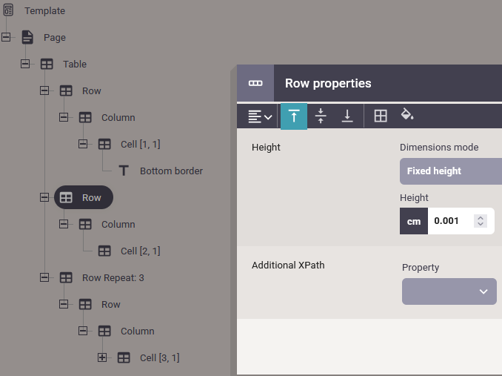Collapse the Row Repeat: 3 node
502x376 pixels.
coord(44,277)
